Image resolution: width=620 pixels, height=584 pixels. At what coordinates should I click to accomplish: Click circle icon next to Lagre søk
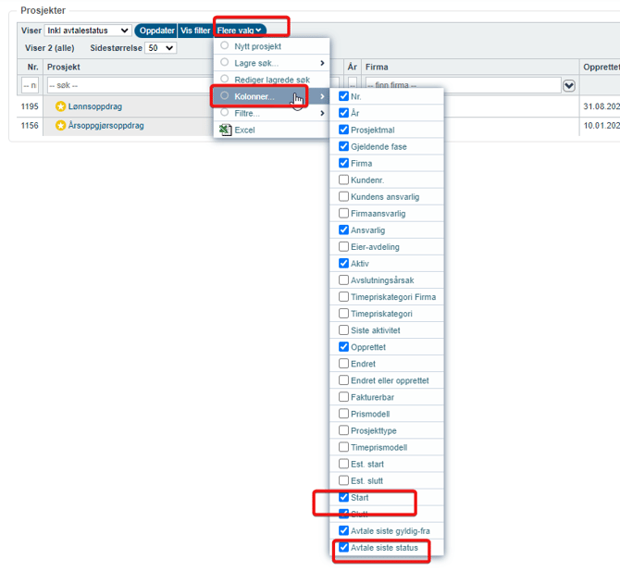pyautogui.click(x=225, y=63)
